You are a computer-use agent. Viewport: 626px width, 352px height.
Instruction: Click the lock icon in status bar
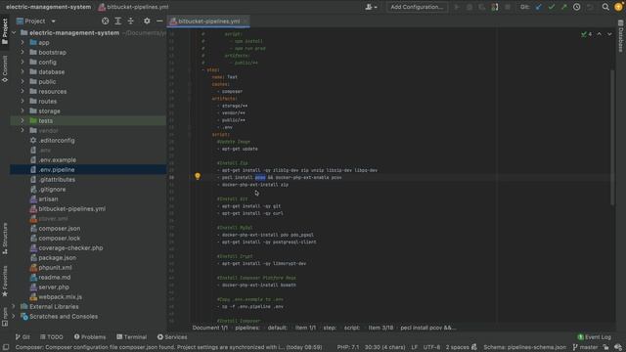[605, 347]
